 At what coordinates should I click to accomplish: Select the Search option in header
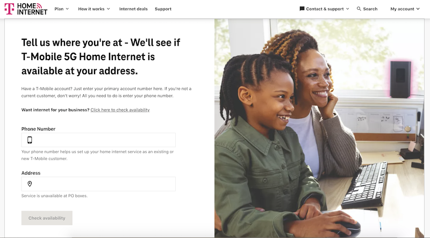point(367,9)
